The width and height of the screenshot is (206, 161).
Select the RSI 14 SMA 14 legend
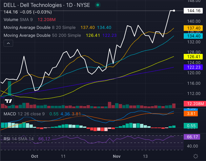click(x=18, y=139)
